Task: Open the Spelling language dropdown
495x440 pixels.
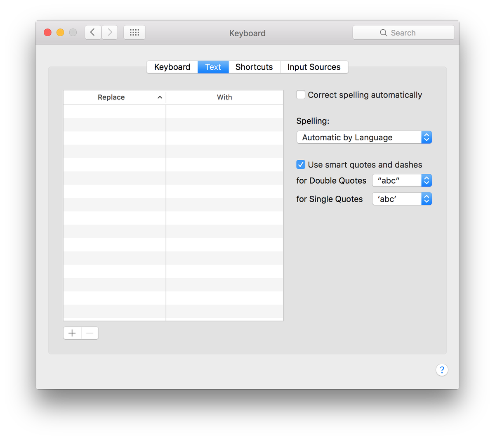Action: [x=364, y=137]
